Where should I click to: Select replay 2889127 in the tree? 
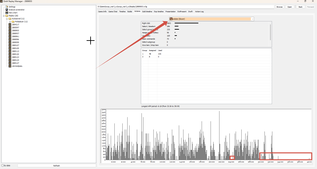[x=15, y=63]
